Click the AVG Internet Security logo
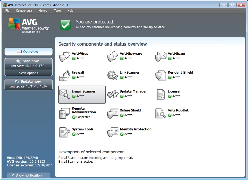This screenshot has width=248, height=180. coord(29,25)
